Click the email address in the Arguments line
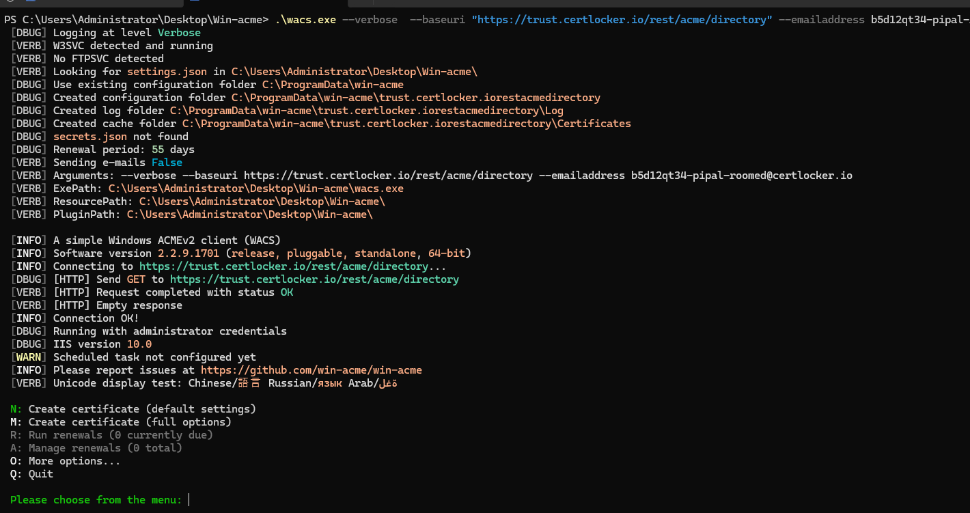The height and width of the screenshot is (513, 970). (741, 176)
